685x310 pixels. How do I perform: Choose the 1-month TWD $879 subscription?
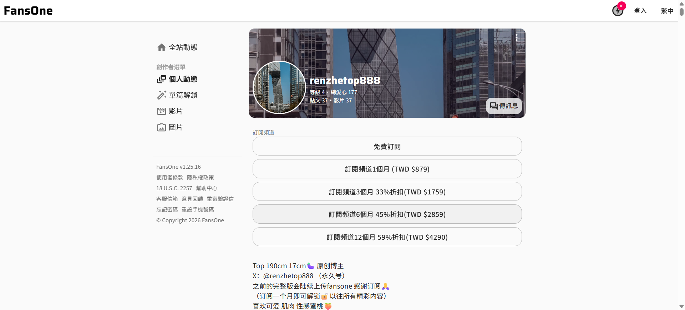tap(387, 169)
